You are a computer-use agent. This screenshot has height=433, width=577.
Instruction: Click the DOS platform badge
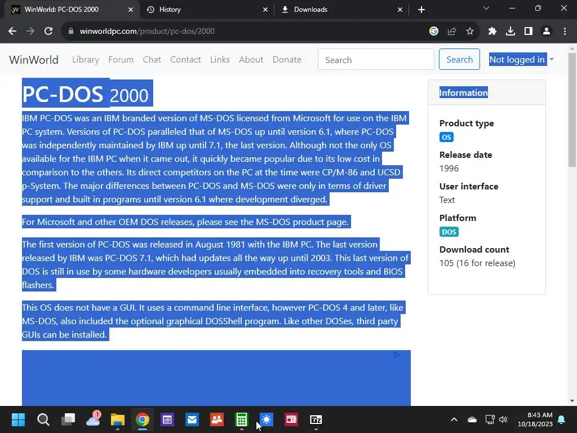pos(449,232)
